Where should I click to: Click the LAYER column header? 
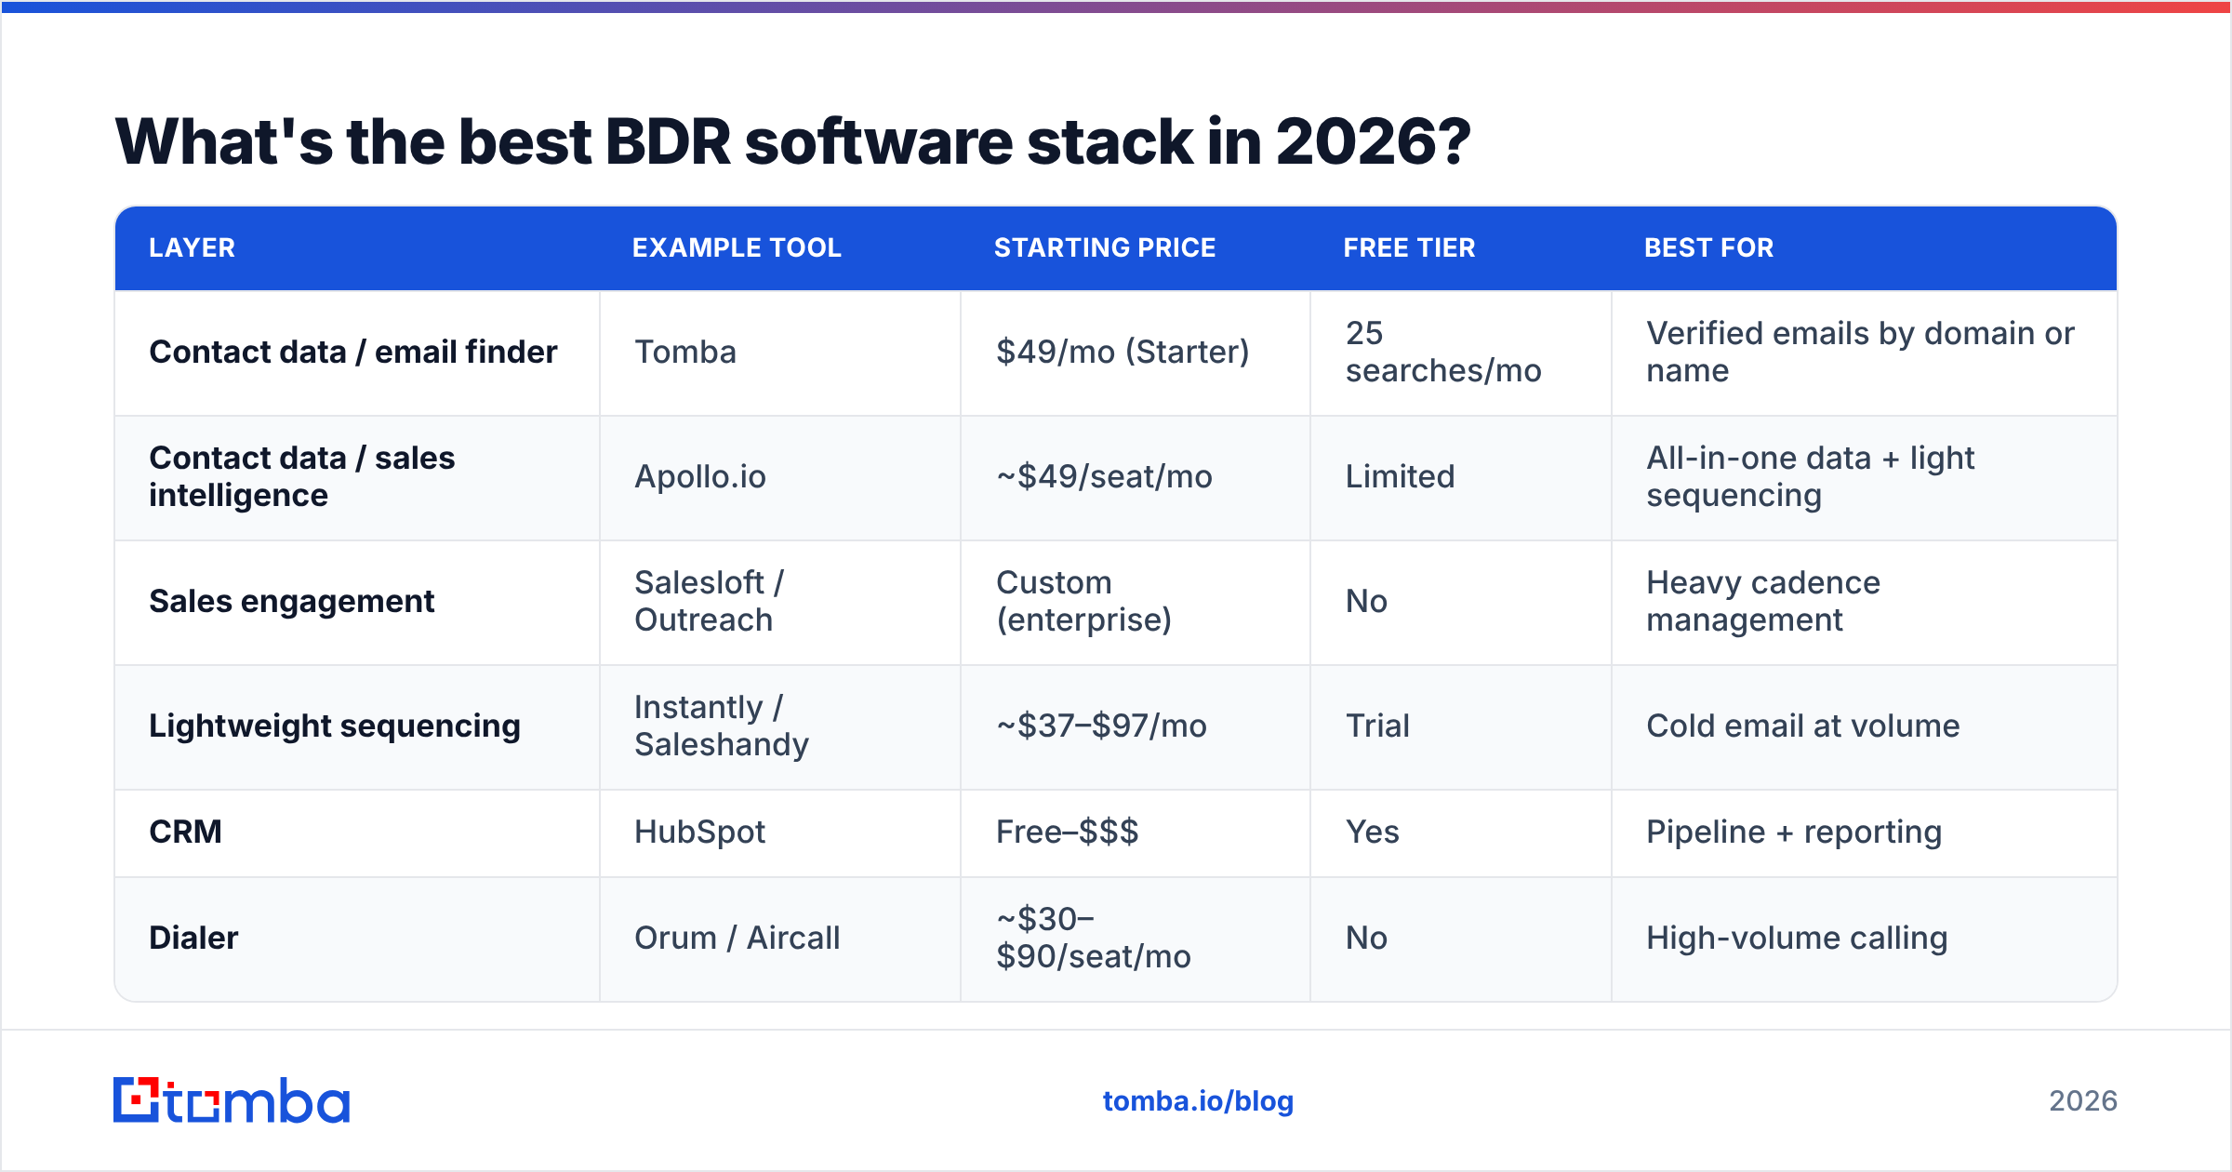(x=192, y=247)
